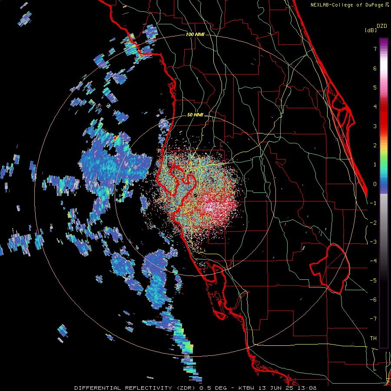Click the -7 value on color scale
This screenshot has height=391, width=391.
click(x=373, y=319)
